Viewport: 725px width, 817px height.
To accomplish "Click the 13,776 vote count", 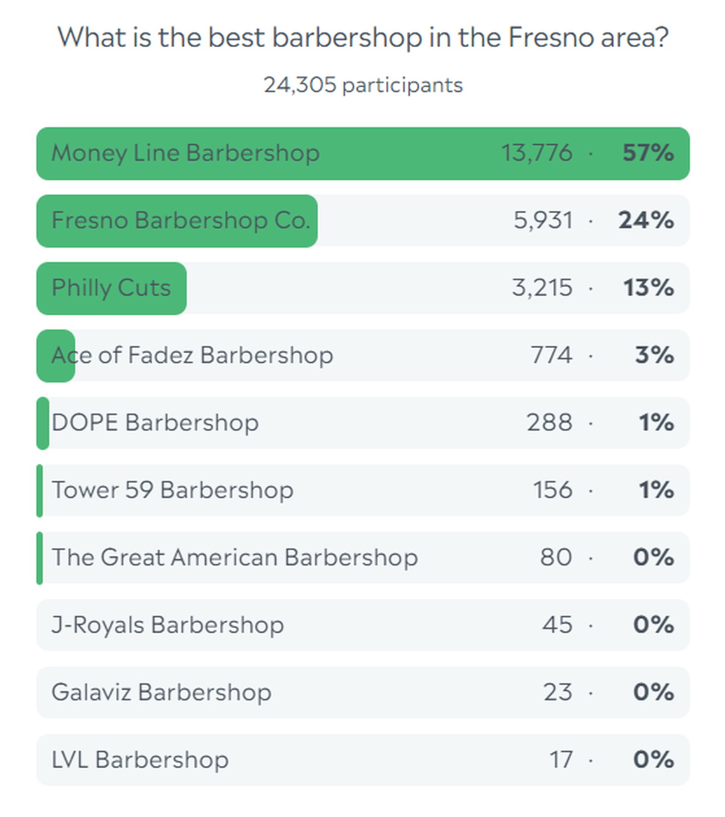I will [536, 153].
